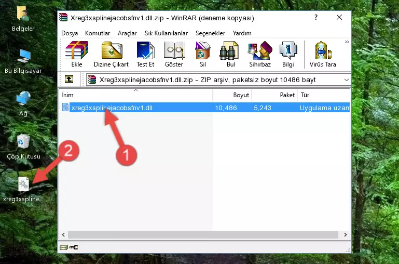Open the Yardım menu
Image resolution: width=399 pixels, height=264 pixels.
[242, 33]
